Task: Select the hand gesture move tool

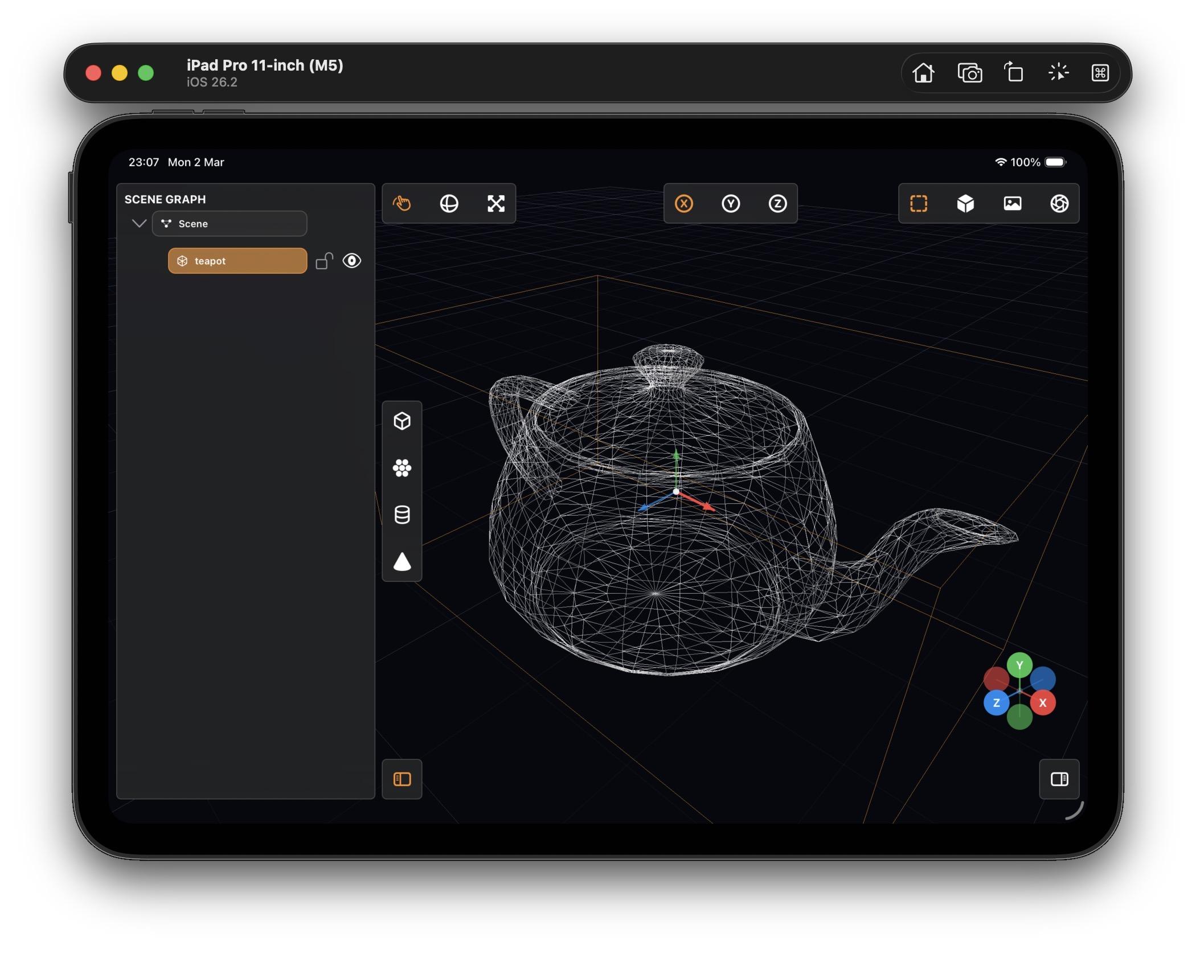Action: [x=402, y=203]
